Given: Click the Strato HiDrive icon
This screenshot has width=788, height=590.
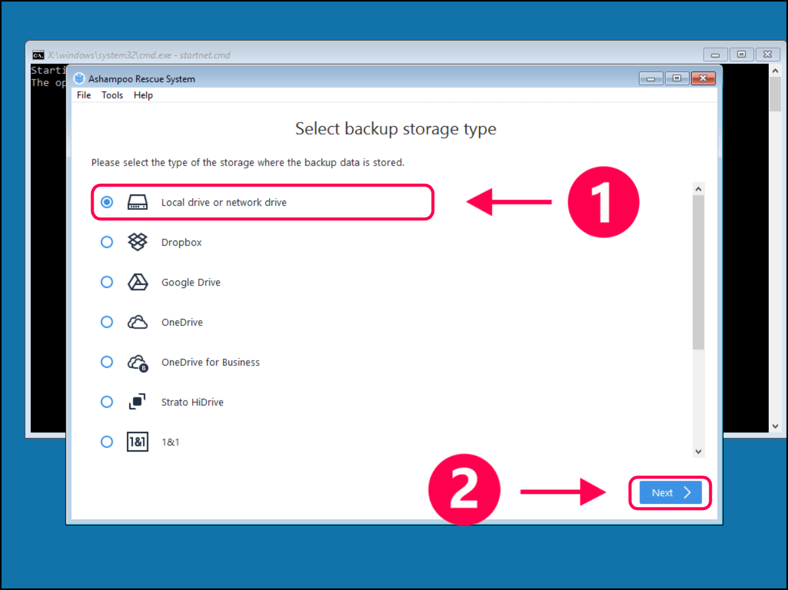Looking at the screenshot, I should [x=137, y=402].
